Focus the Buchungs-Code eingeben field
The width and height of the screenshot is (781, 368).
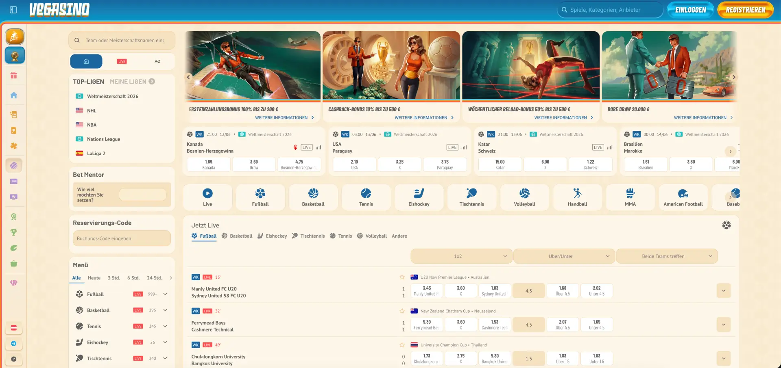(x=122, y=238)
